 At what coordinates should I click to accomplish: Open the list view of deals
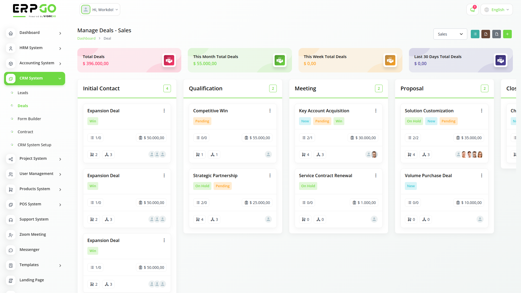tap(475, 34)
